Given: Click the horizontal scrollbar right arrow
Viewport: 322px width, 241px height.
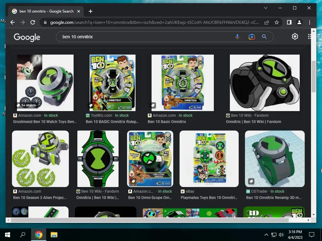Looking at the screenshot, I should coord(308,220).
